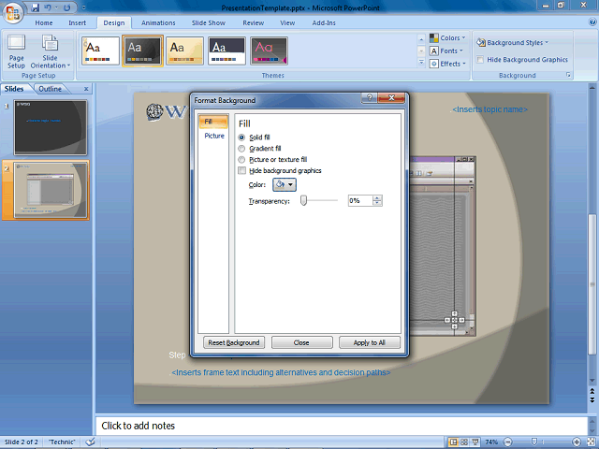
Task: Switch to the Slide Show ribbon tab
Action: [x=209, y=22]
